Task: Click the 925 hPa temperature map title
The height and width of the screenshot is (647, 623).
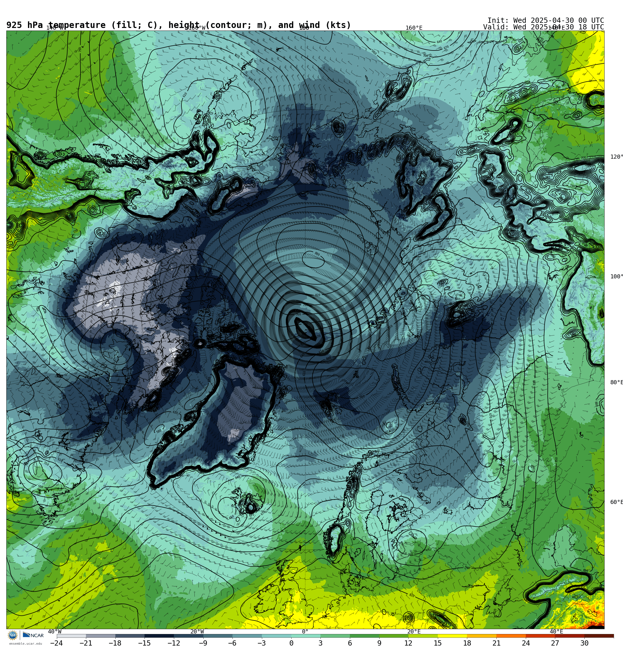Action: 179,25
